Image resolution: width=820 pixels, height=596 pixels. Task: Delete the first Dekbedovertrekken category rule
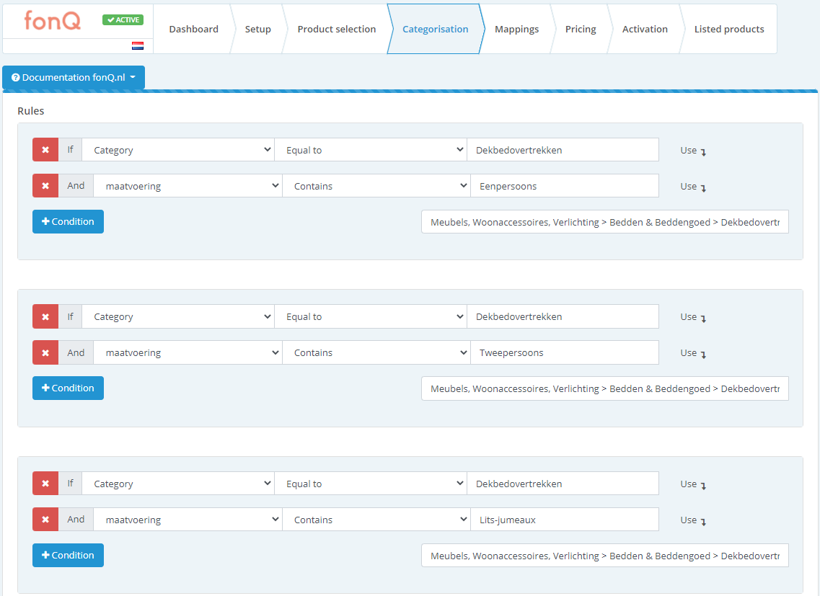45,149
